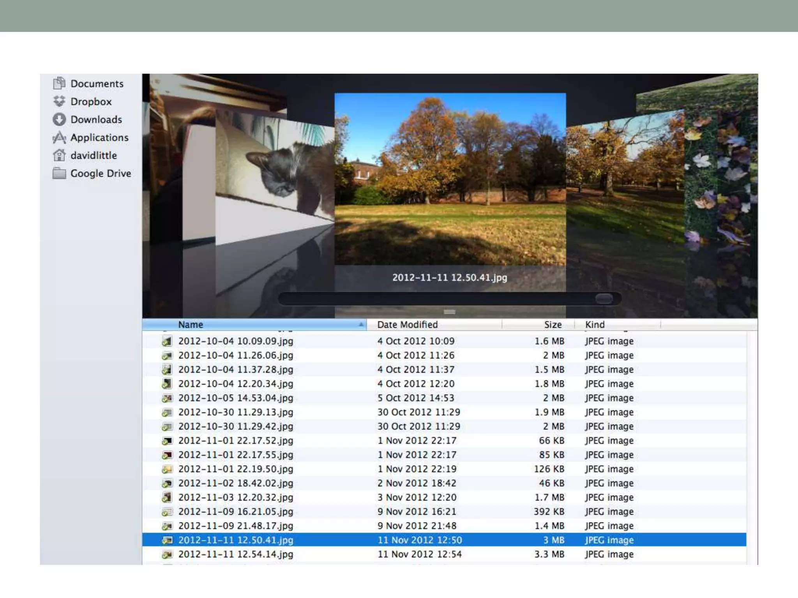Select the autumn trees cover on right
The image size is (798, 598).
(623, 175)
